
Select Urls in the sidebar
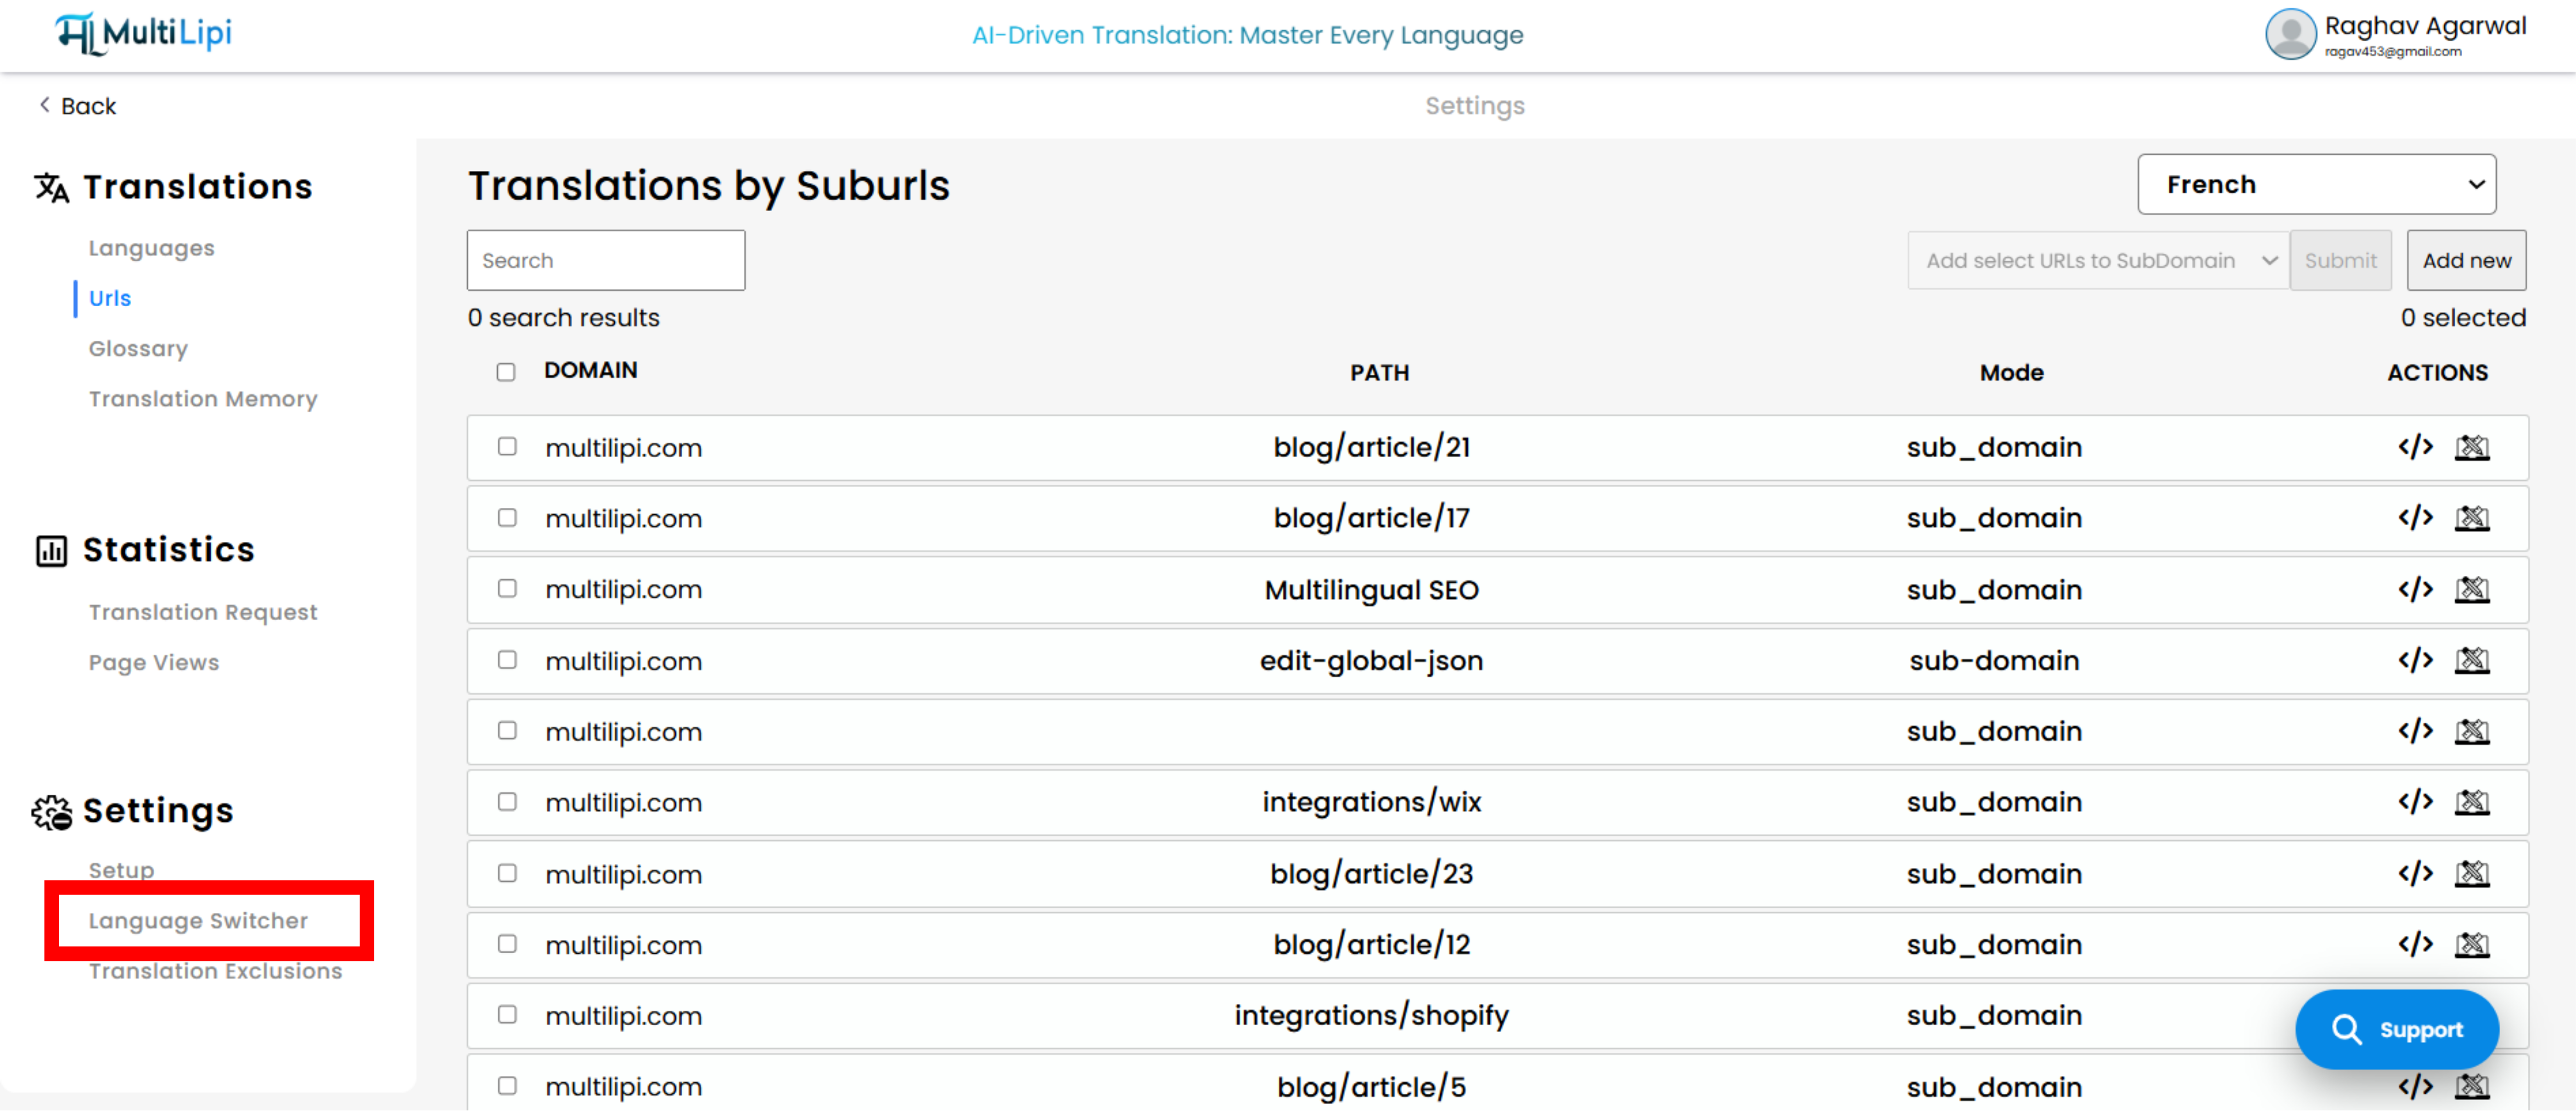pos(110,298)
